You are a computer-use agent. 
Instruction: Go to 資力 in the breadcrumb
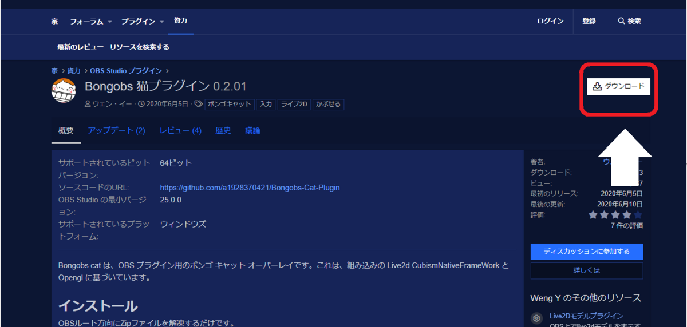click(x=74, y=71)
